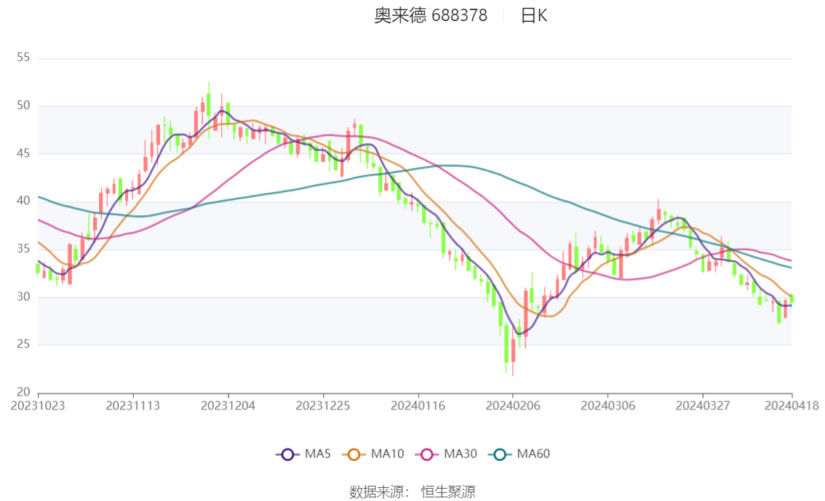Image resolution: width=825 pixels, height=501 pixels.
Task: Select the 20240306 date axis label
Action: (x=607, y=406)
